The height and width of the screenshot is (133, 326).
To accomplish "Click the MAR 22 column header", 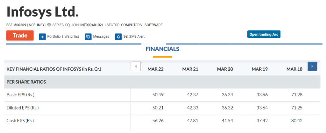I will [x=155, y=69].
